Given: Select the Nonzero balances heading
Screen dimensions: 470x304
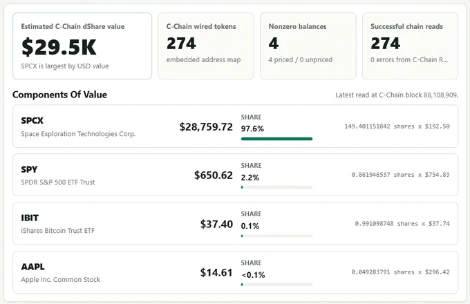Looking at the screenshot, I should [x=297, y=26].
